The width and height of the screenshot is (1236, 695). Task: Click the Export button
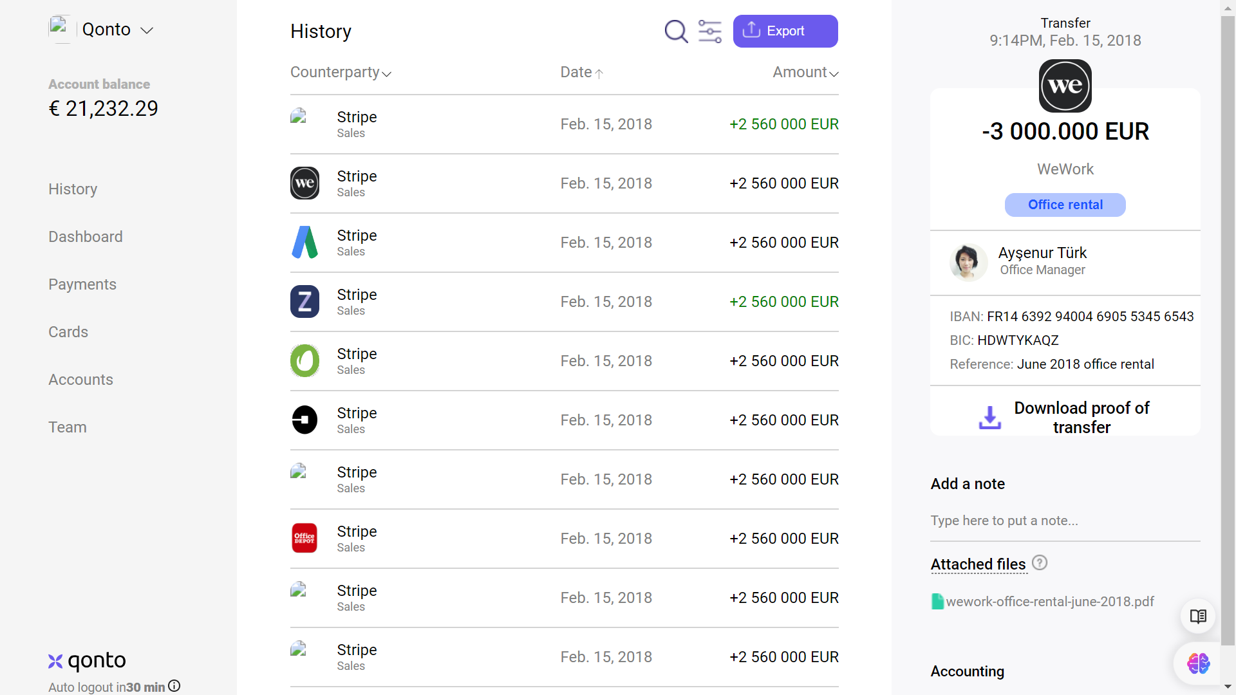coord(785,31)
